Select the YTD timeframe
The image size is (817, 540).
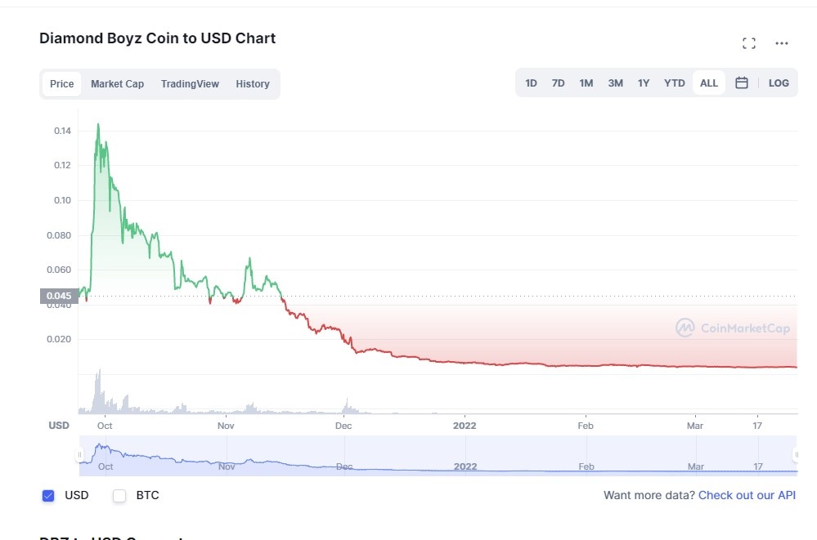click(675, 83)
